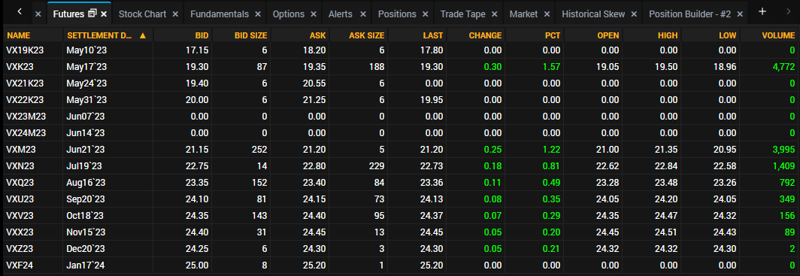Select the VXV23 contract name
The height and width of the screenshot is (276, 800).
click(20, 215)
